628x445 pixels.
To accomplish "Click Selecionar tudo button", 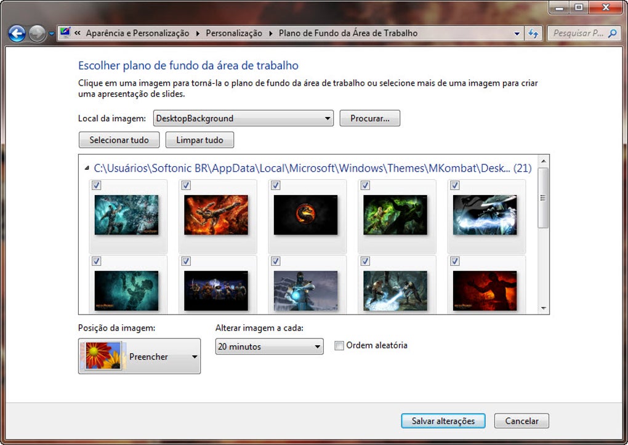I will 119,140.
